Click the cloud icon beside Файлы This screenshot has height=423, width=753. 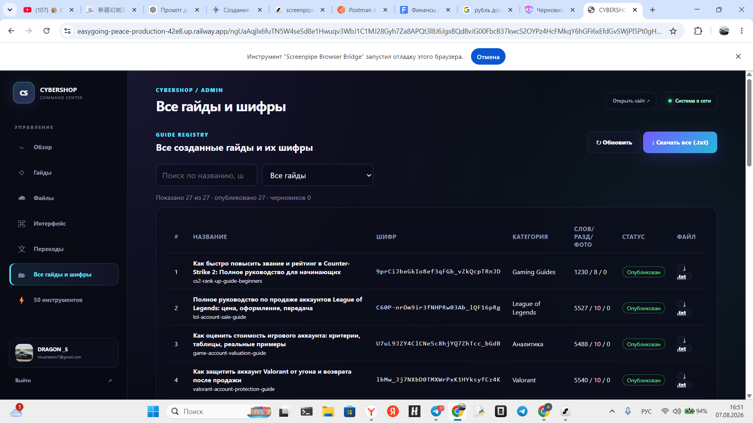pos(22,198)
